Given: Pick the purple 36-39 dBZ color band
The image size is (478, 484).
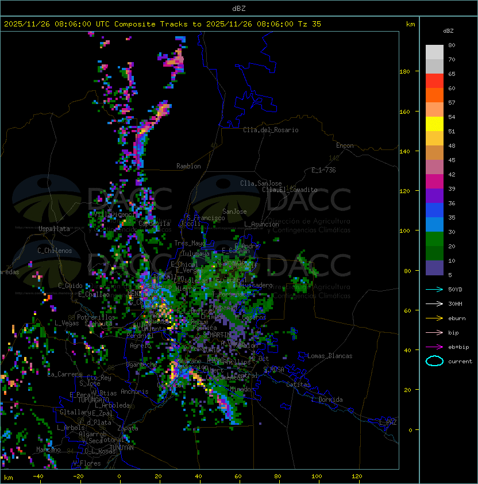Looking at the screenshot, I should point(434,195).
